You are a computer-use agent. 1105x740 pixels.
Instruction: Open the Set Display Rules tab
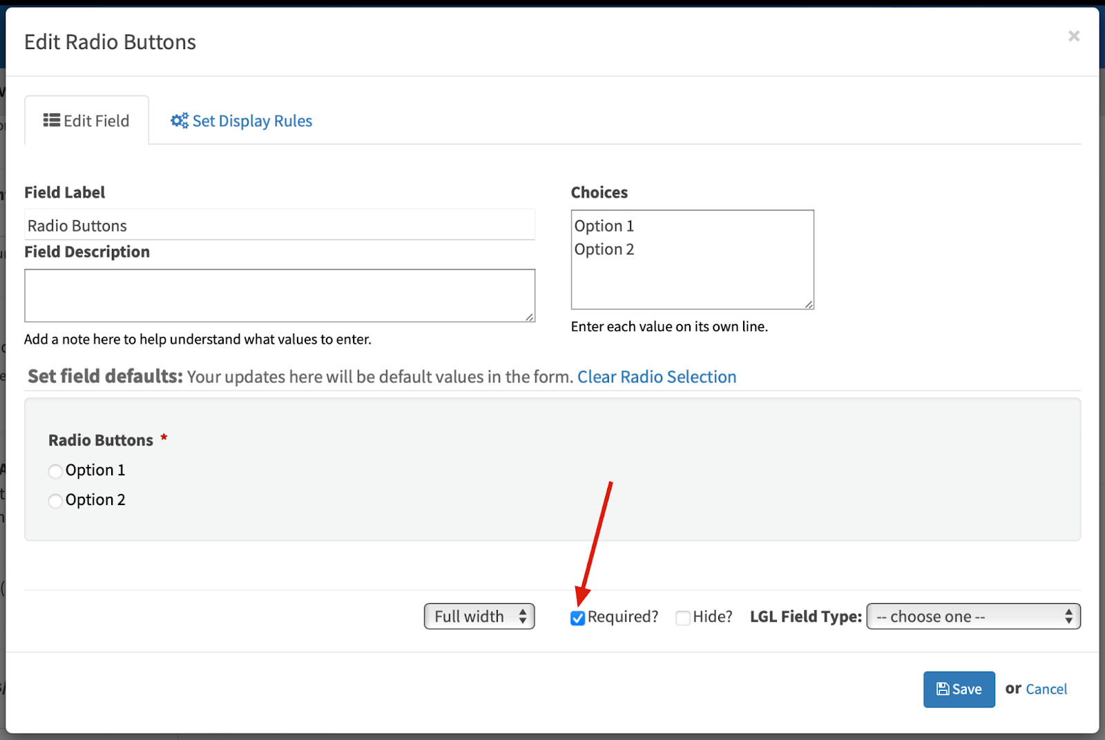click(251, 121)
